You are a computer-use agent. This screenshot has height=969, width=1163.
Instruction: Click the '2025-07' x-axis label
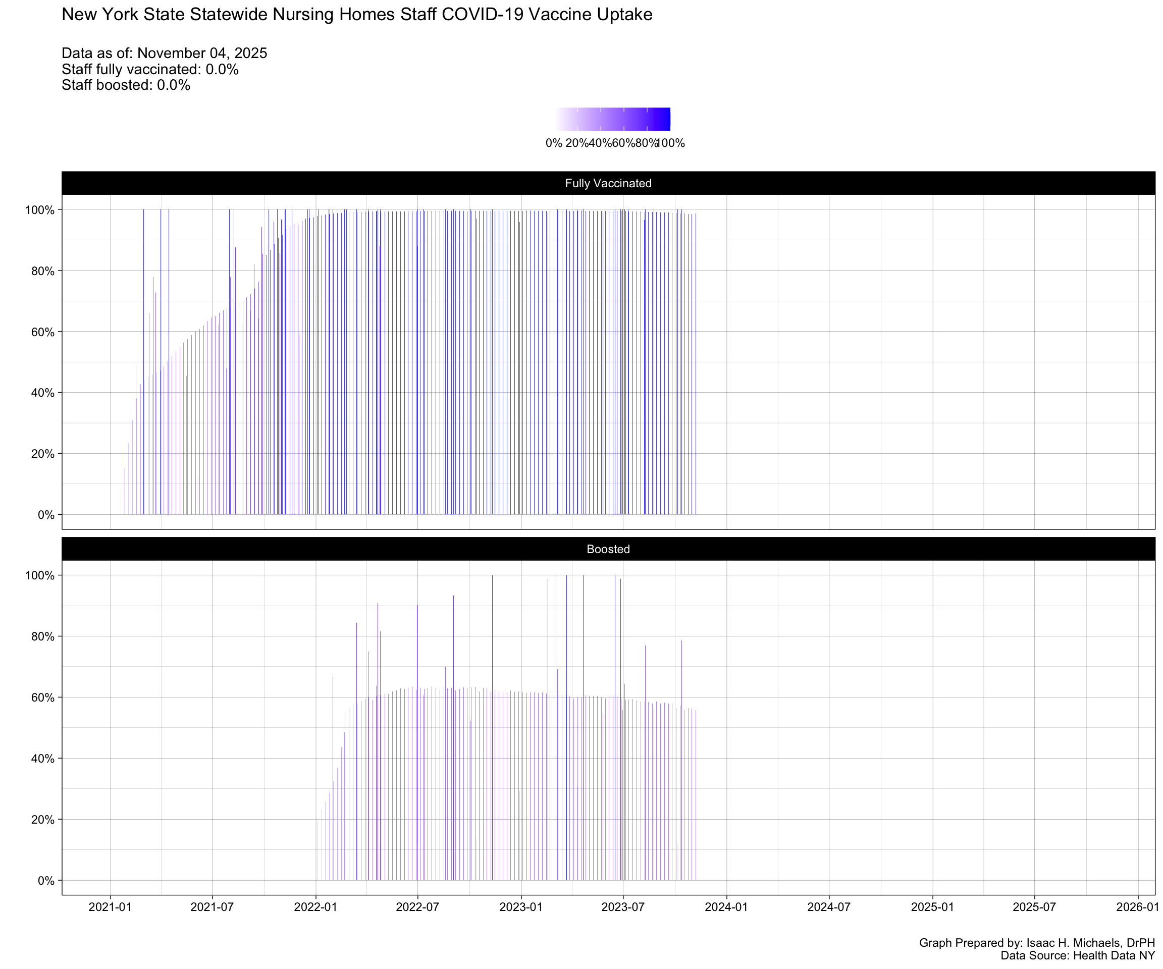coord(1034,907)
